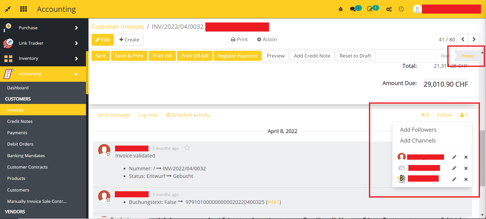
Task: Click Register Payment button
Action: pyautogui.click(x=238, y=56)
